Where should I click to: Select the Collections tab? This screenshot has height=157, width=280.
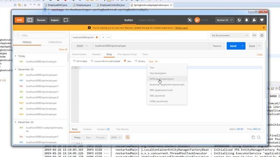(55, 42)
